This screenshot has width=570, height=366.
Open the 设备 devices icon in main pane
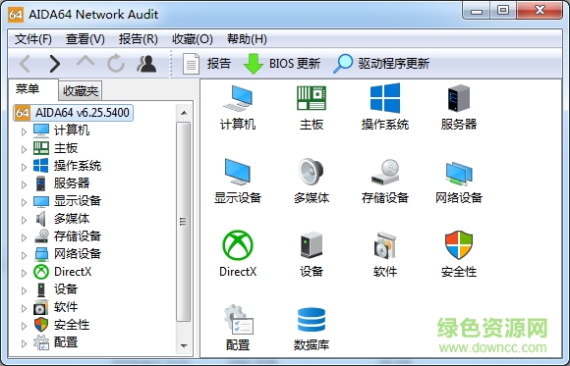pos(312,245)
